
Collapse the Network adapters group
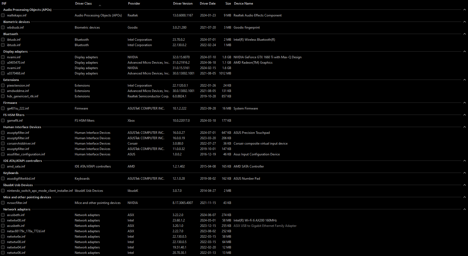pos(464,209)
